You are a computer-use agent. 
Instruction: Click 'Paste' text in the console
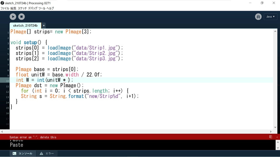[16, 145]
